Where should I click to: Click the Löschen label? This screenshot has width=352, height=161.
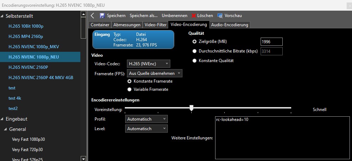[x=205, y=16]
